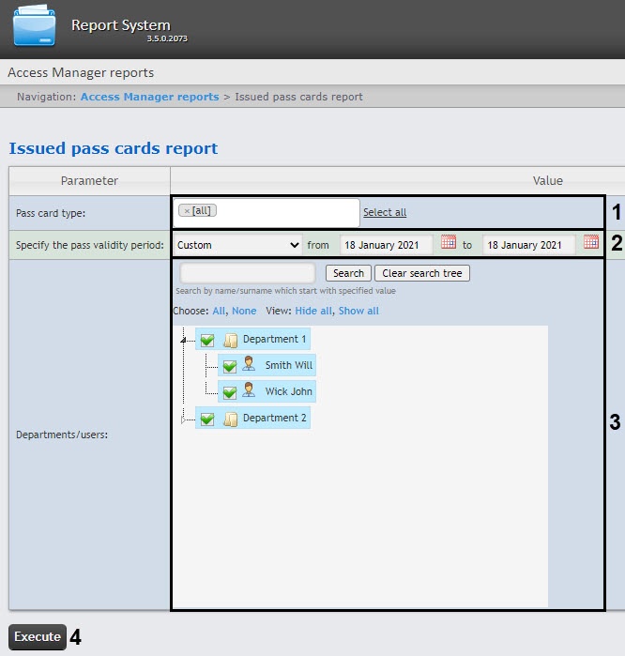Click the version number 3.5.0.2073
This screenshot has width=625, height=656.
(167, 38)
